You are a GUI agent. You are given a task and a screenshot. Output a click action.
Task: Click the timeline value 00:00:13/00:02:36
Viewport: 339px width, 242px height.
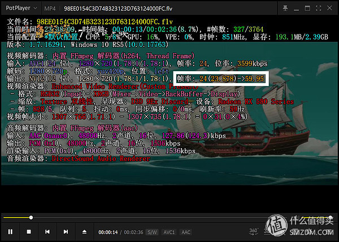(x=145, y=29)
